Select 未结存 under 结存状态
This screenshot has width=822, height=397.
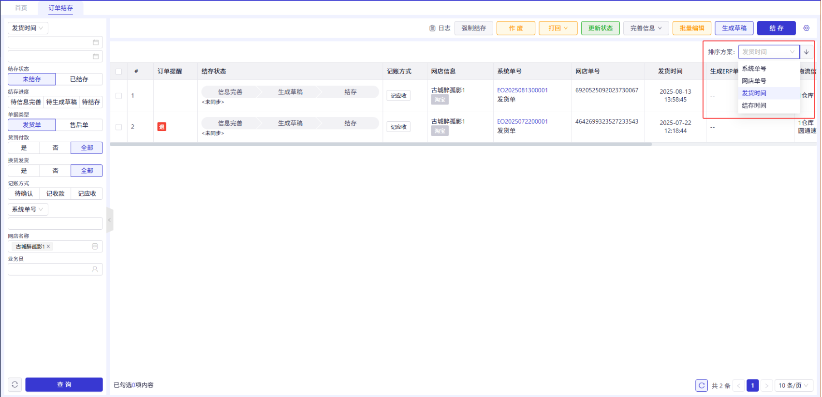32,79
